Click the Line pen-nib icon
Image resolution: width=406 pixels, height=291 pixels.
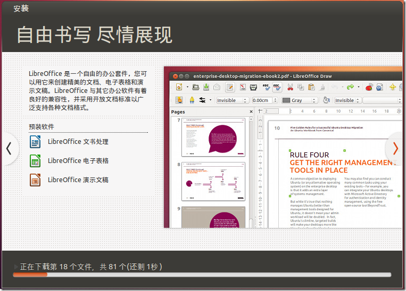(192, 100)
